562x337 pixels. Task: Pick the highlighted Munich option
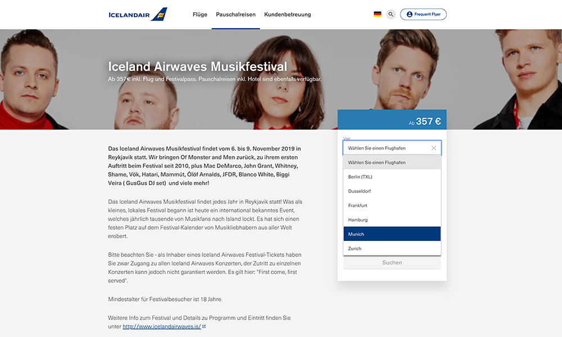392,234
